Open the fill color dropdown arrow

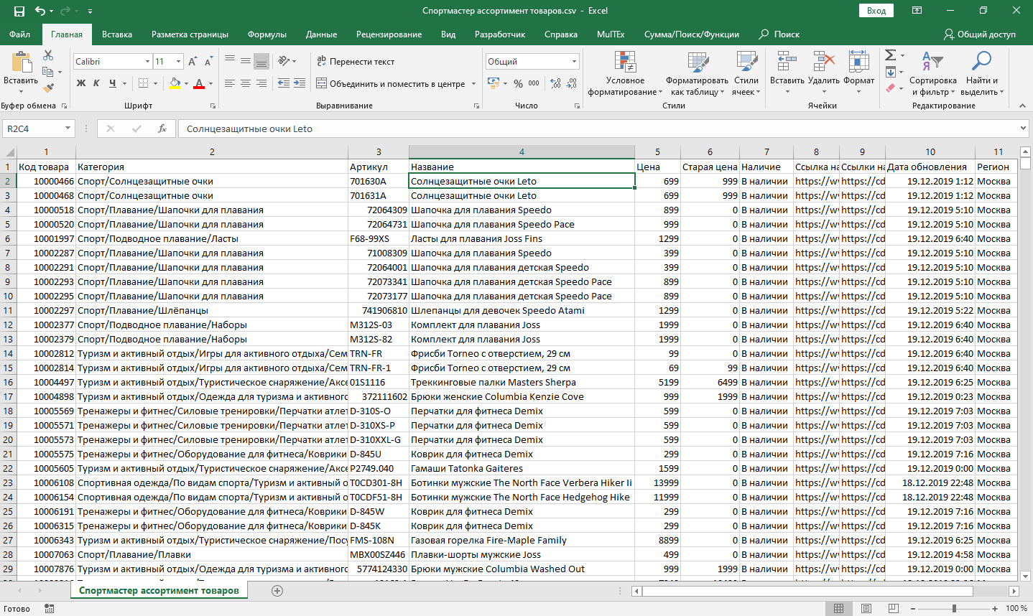pyautogui.click(x=186, y=84)
